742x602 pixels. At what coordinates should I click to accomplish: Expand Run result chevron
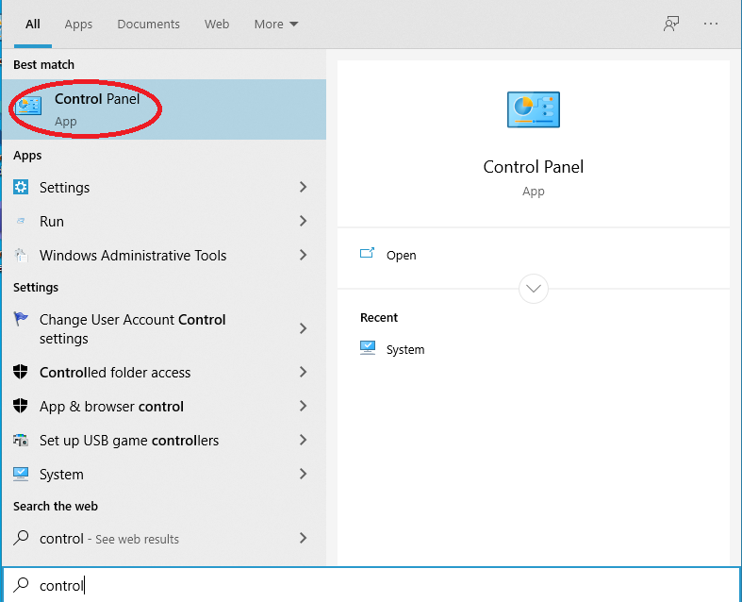point(304,221)
